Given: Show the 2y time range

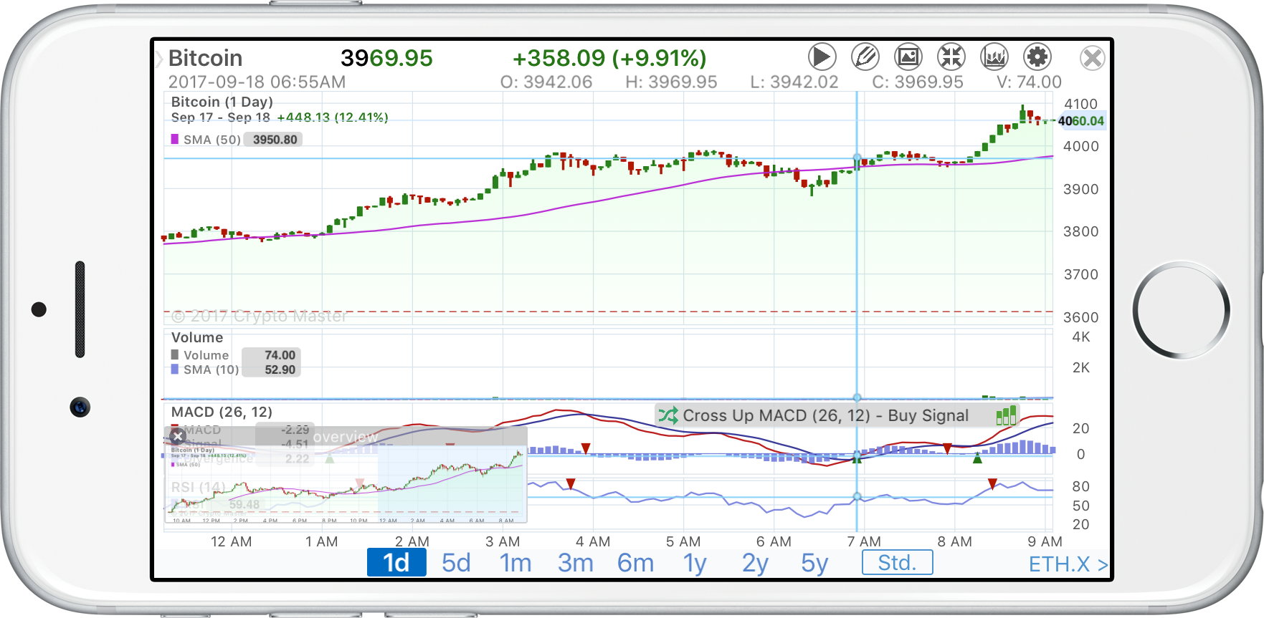Looking at the screenshot, I should (755, 563).
